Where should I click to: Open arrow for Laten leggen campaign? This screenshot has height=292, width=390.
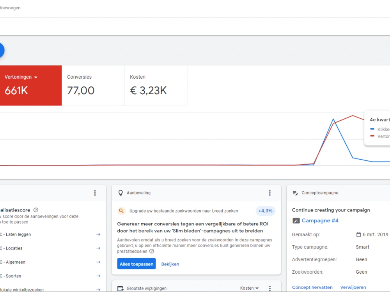(98, 234)
